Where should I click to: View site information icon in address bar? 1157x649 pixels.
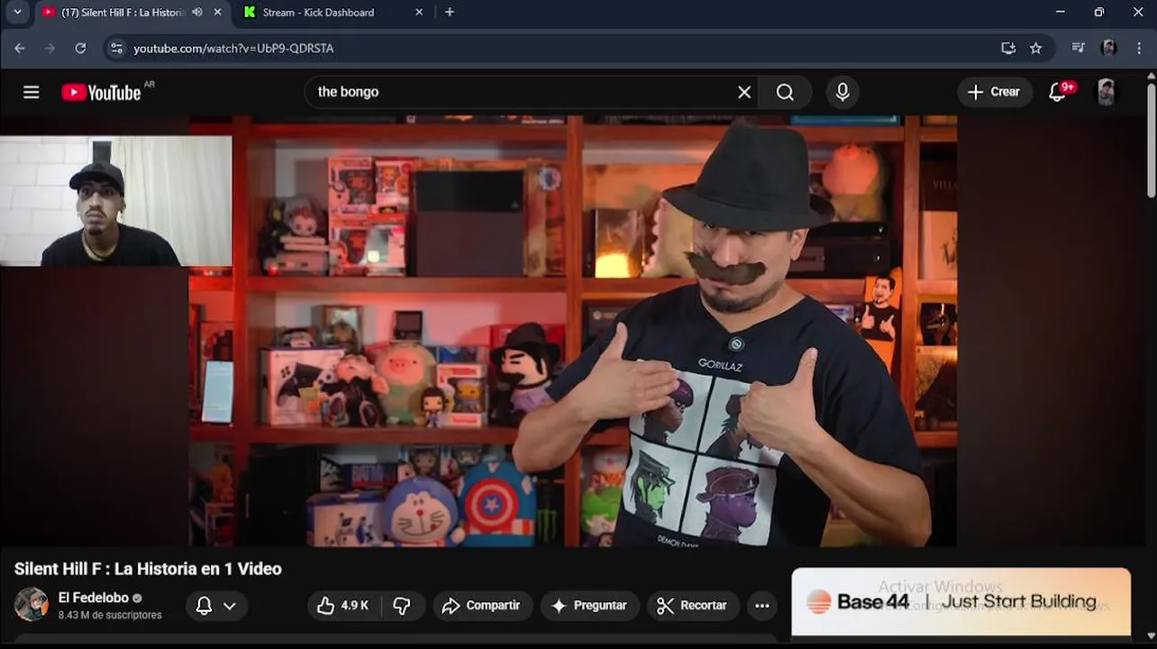click(x=116, y=49)
